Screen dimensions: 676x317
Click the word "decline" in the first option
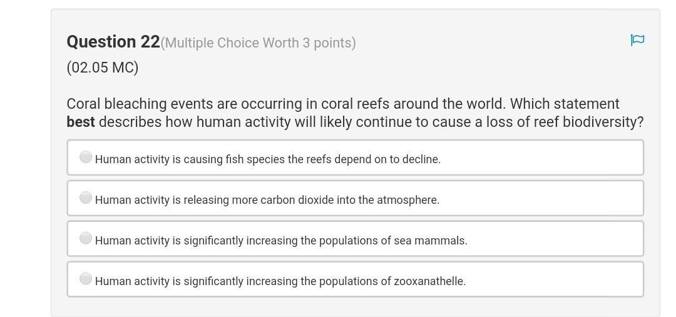(422, 159)
